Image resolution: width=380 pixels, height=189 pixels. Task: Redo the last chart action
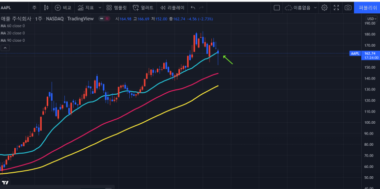click(x=201, y=8)
